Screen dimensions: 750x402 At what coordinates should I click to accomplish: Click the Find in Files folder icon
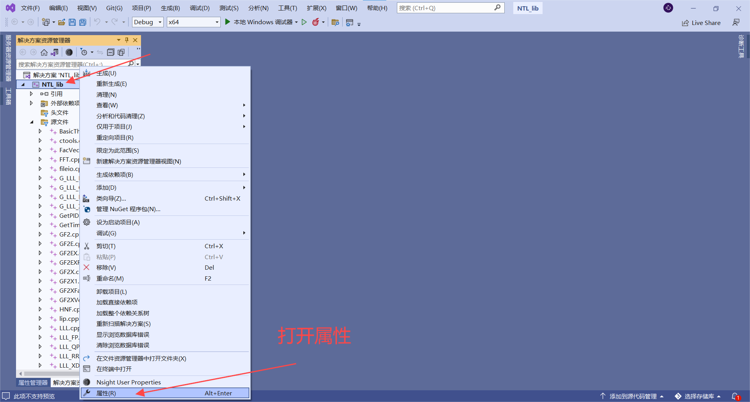point(335,22)
